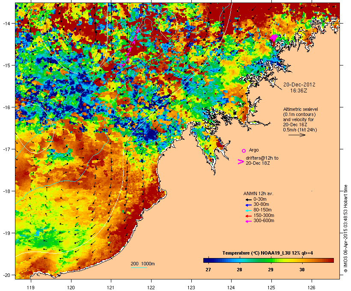Click the black 0-30m arrow legend icon

(x=248, y=199)
